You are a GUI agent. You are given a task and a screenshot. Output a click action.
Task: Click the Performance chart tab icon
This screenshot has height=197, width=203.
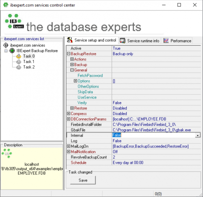(x=166, y=41)
